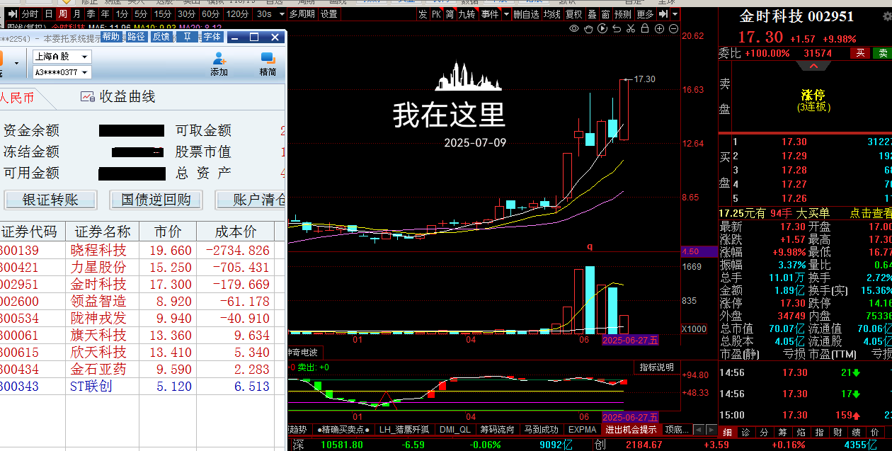
Task: Click the 国债逆回购 reverse repo button
Action: pos(156,200)
